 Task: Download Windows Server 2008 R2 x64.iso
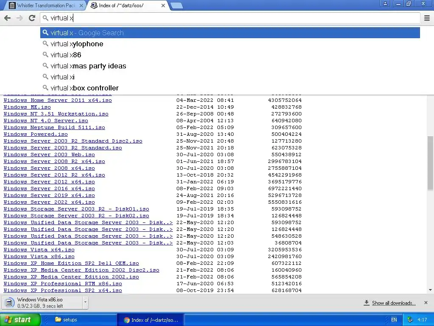coord(54,161)
